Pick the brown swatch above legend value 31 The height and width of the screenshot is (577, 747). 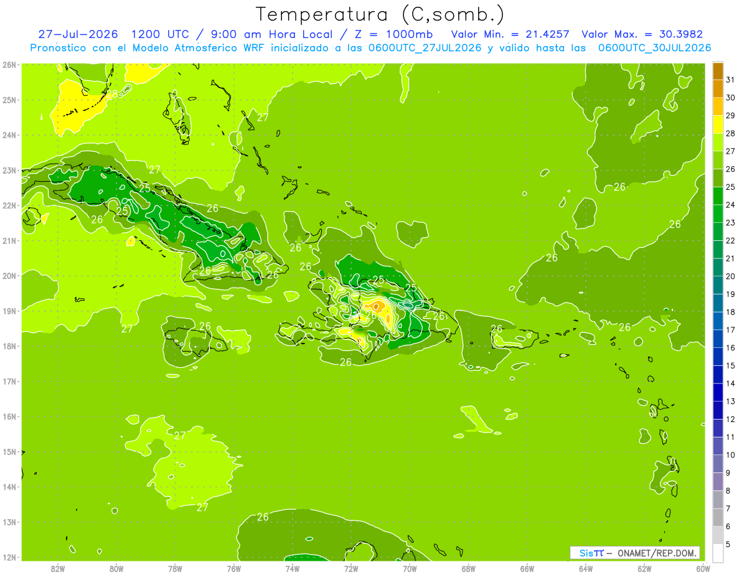[718, 71]
